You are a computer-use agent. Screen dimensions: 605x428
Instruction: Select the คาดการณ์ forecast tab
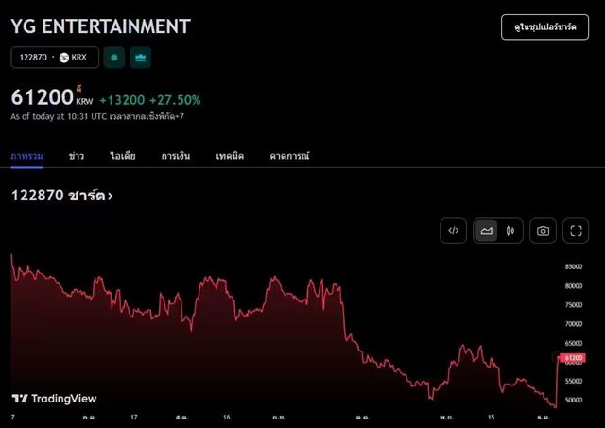tap(289, 156)
